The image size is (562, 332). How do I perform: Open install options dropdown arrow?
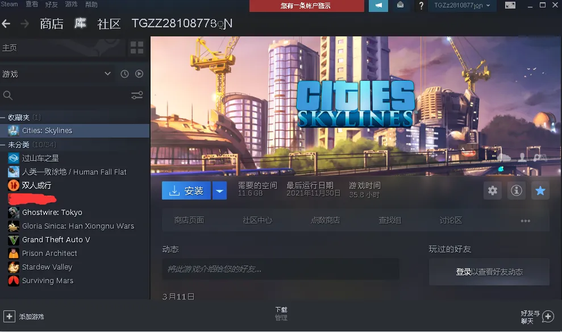(x=219, y=191)
